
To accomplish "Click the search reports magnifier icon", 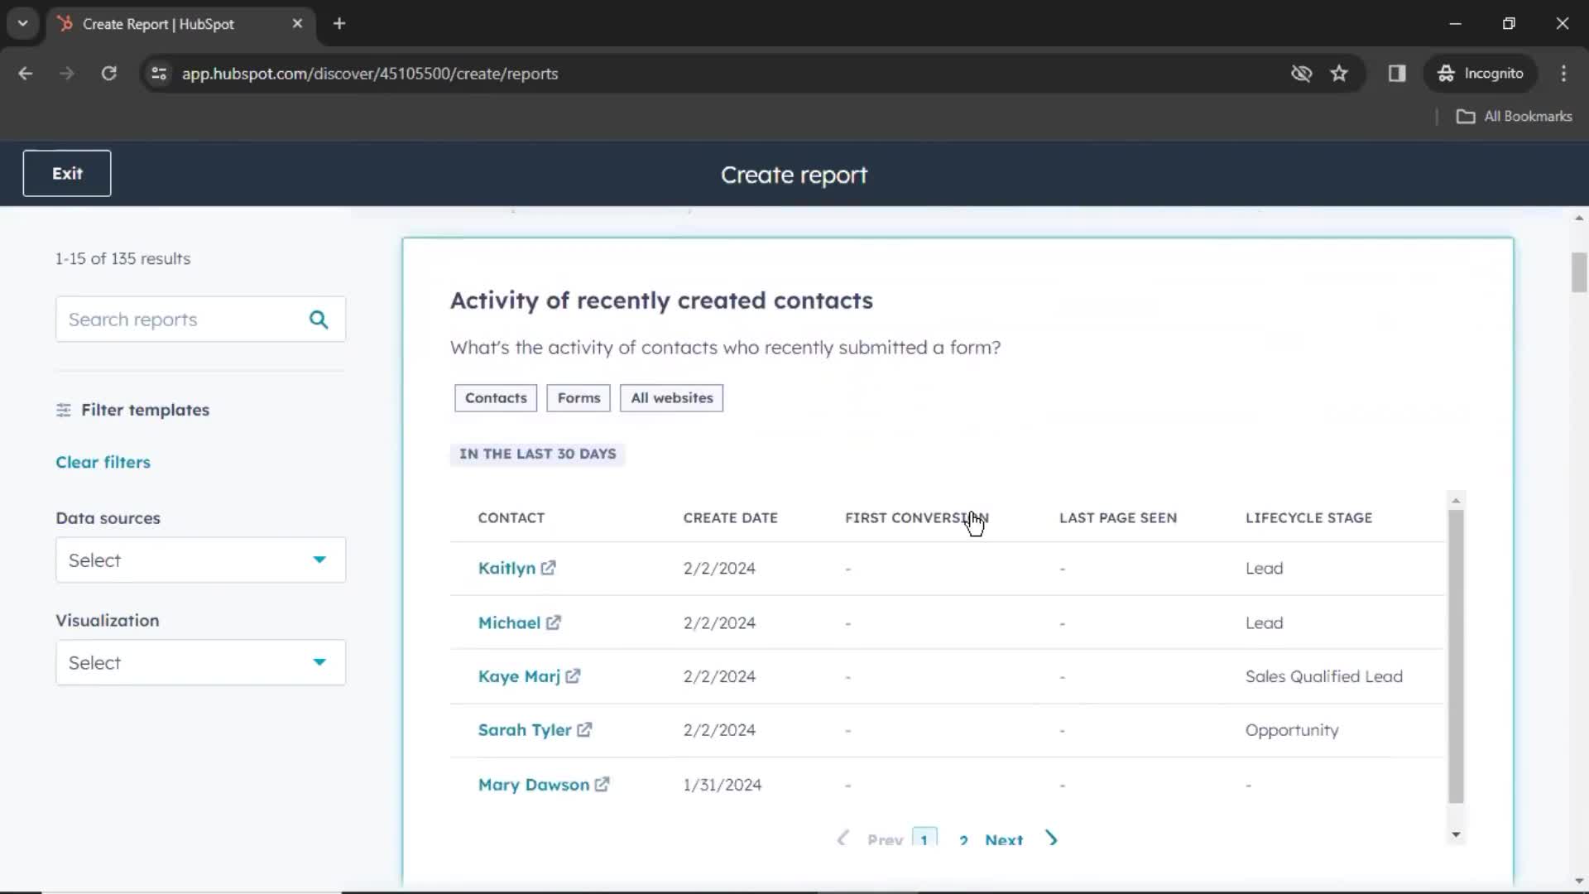I will (319, 319).
